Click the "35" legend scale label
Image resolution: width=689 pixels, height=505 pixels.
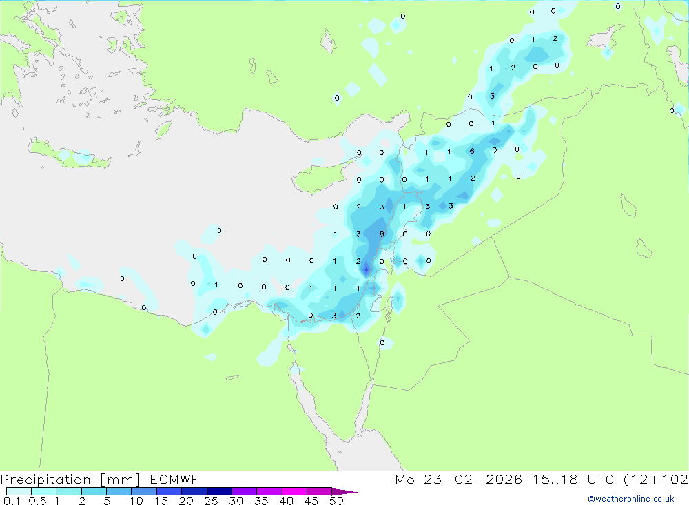pos(261,501)
